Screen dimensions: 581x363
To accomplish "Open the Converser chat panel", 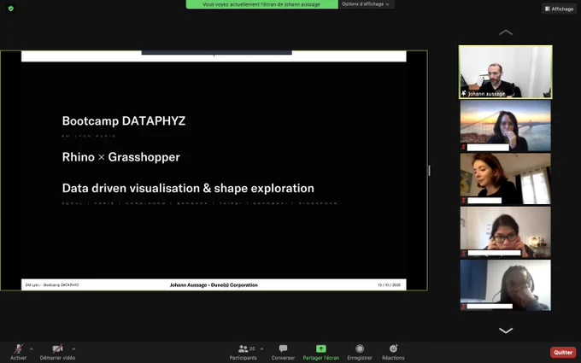I will pyautogui.click(x=283, y=352).
